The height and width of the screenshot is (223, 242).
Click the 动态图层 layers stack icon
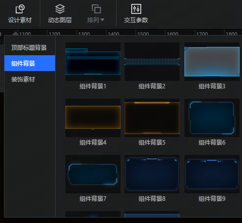(60, 9)
